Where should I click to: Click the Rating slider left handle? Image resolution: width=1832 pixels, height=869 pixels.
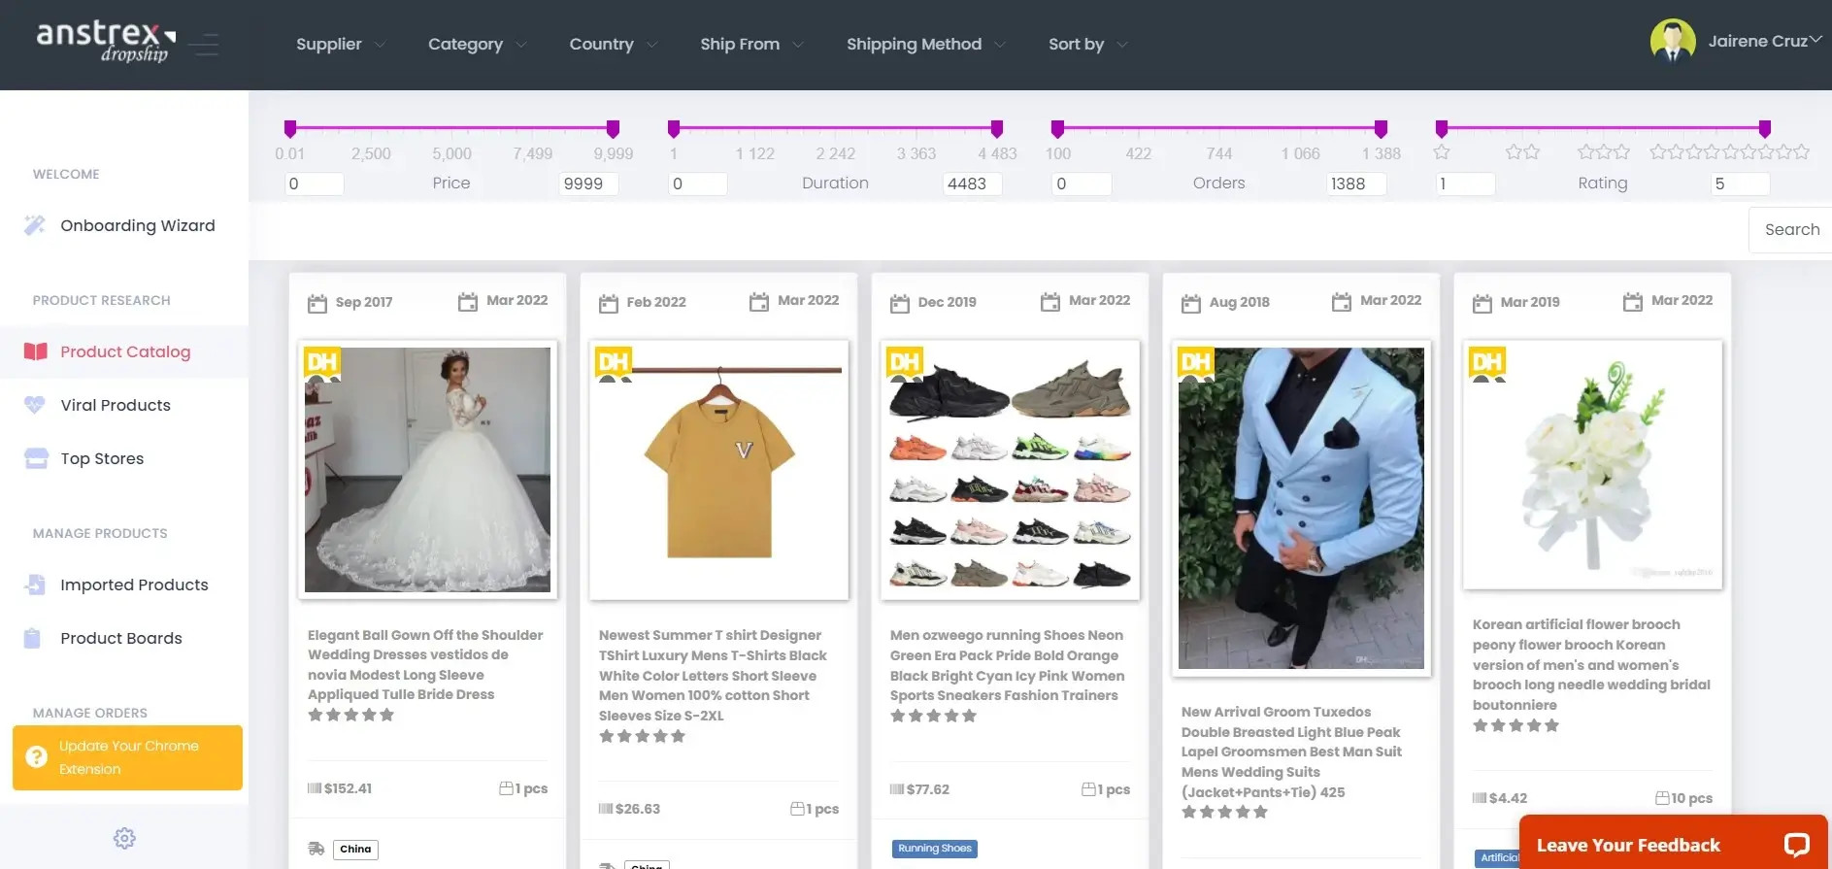(x=1441, y=128)
